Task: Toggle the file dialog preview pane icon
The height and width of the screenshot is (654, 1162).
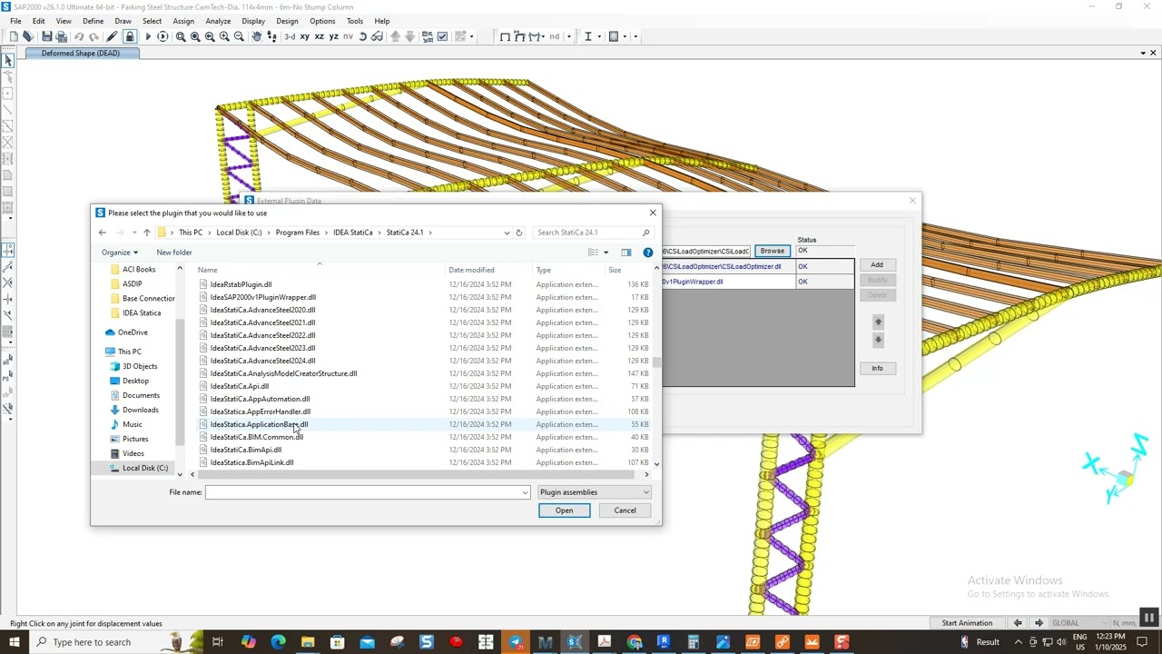Action: (x=625, y=253)
